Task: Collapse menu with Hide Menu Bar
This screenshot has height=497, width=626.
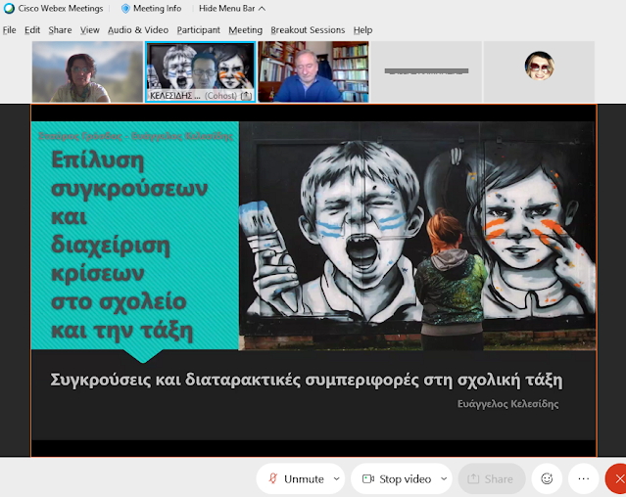Action: 228,9
